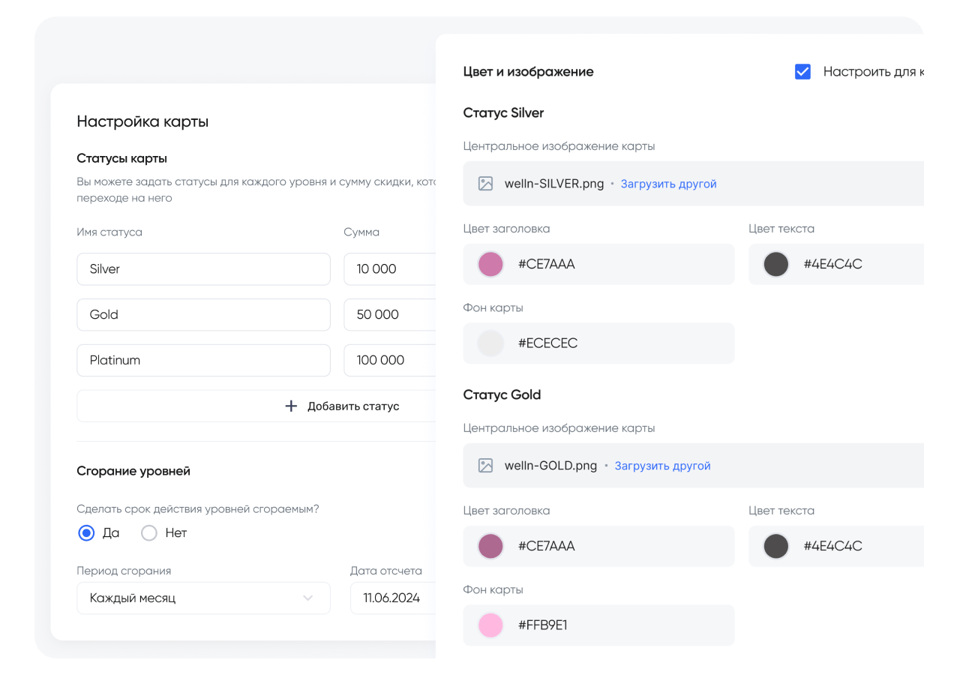The width and height of the screenshot is (960, 675).
Task: Click image icon beside welln-SILVER.png
Action: coord(485,184)
